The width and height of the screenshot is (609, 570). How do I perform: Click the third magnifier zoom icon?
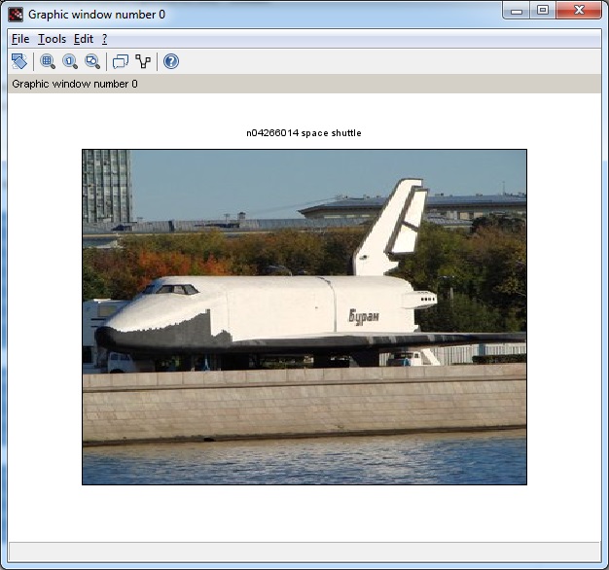pyautogui.click(x=92, y=61)
